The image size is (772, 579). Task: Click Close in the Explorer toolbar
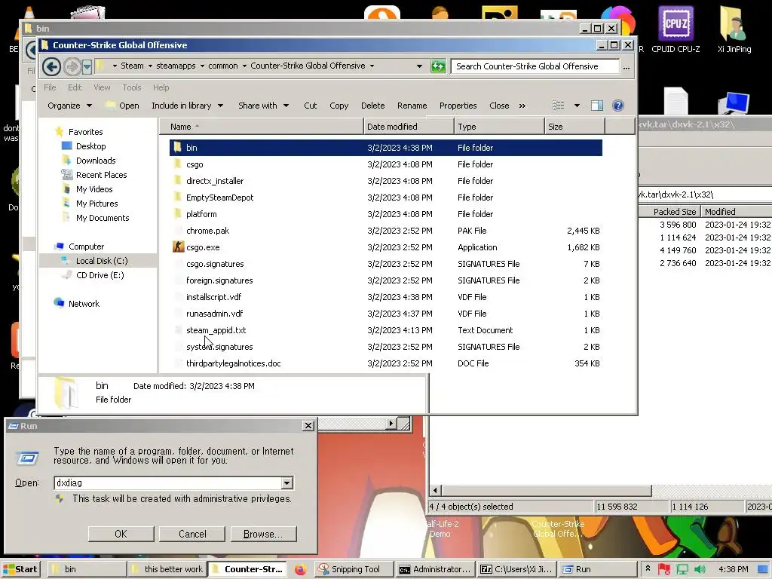499,106
